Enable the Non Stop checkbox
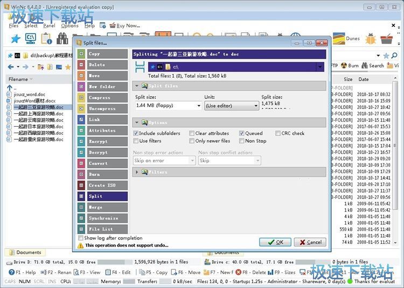404x288 pixels. [241, 141]
